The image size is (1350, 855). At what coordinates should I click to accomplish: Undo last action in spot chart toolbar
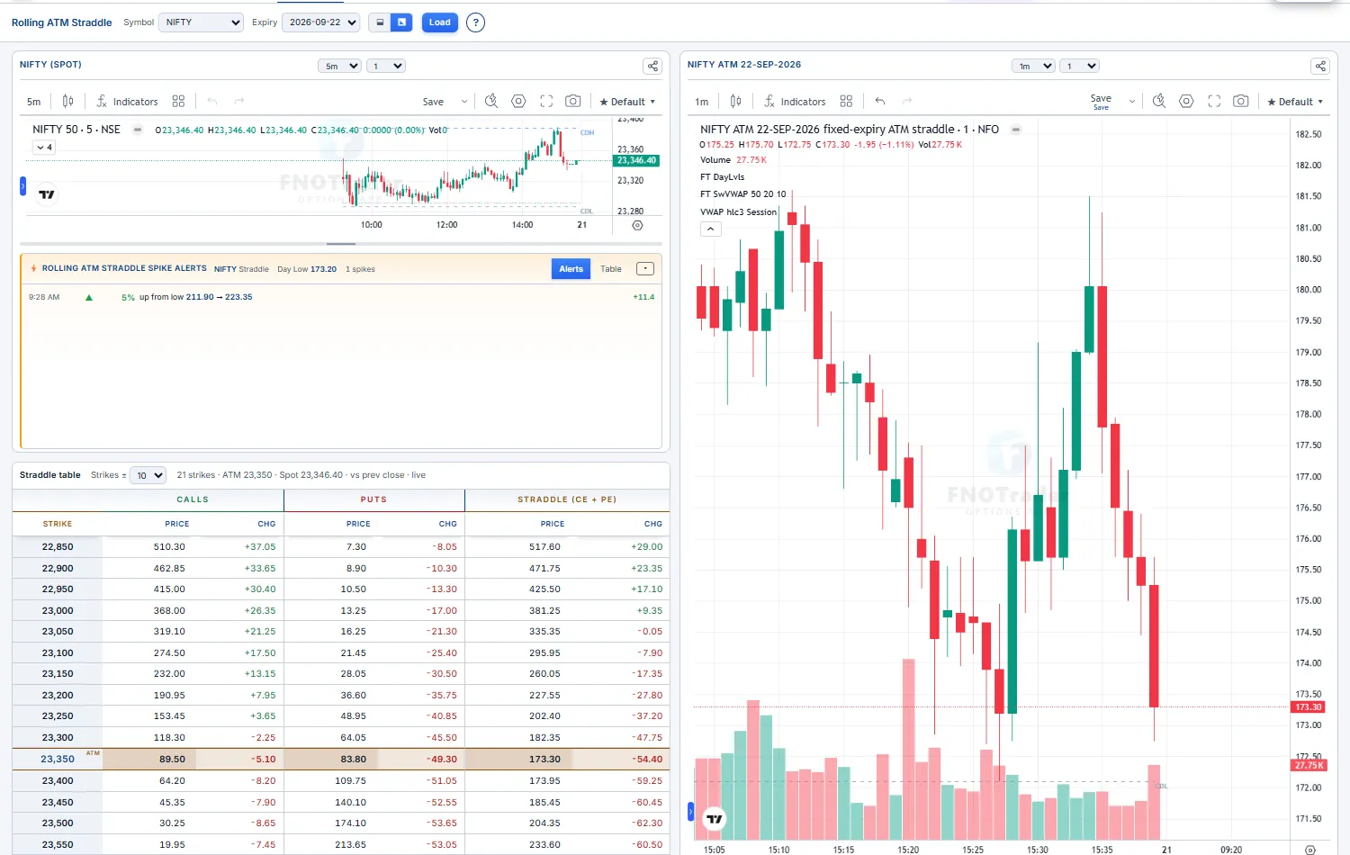point(212,102)
